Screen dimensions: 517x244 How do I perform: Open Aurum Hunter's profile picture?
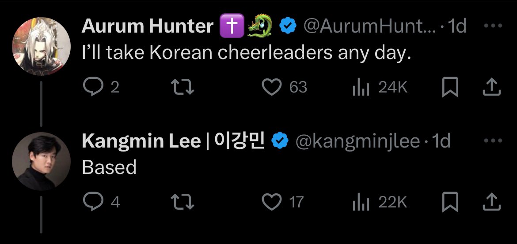pos(41,47)
